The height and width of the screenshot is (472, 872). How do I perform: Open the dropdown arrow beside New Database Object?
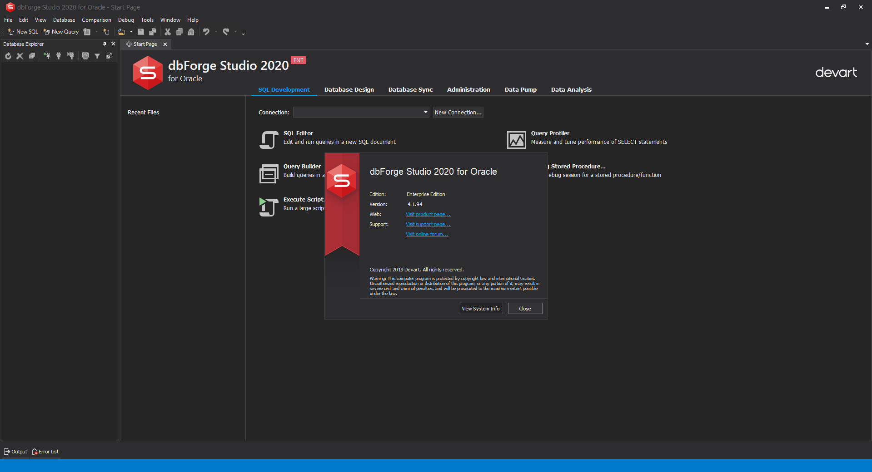(x=96, y=32)
